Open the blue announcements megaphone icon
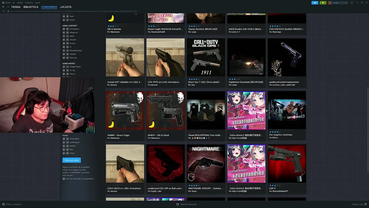This screenshot has height=208, width=369. [315, 3]
